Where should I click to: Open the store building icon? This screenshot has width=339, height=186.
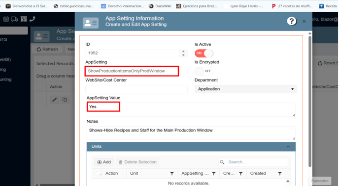tap(24, 19)
